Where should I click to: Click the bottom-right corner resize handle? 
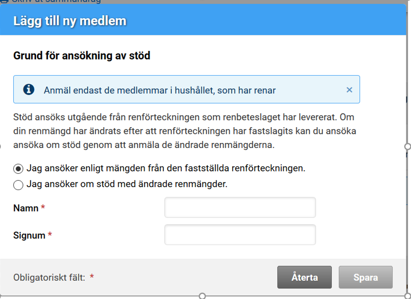tap(408, 296)
